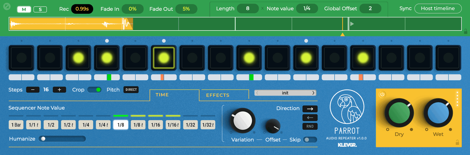Go to previous preset using left chevron
The width and height of the screenshot is (470, 155).
tap(257, 93)
